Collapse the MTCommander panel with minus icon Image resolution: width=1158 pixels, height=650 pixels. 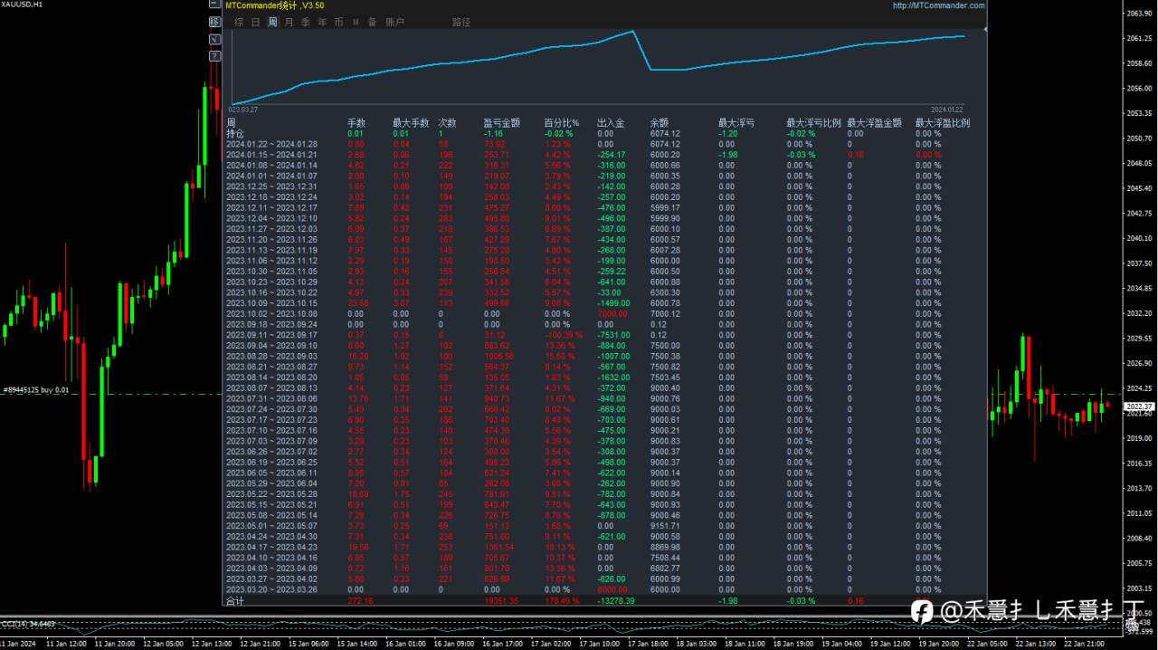pos(214,4)
